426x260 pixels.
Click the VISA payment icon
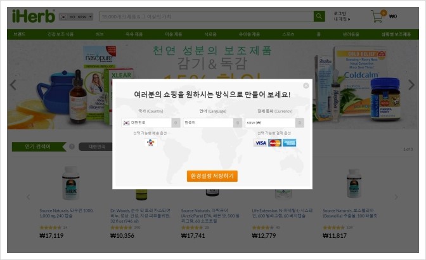point(261,143)
